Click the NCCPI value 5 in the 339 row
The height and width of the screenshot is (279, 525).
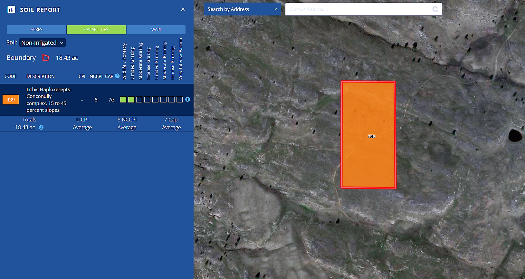click(x=96, y=100)
